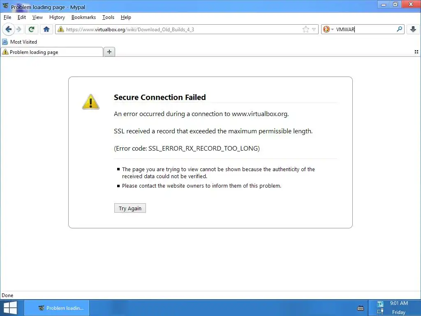Open the address bar history dropdown
This screenshot has height=316, width=421.
[314, 29]
